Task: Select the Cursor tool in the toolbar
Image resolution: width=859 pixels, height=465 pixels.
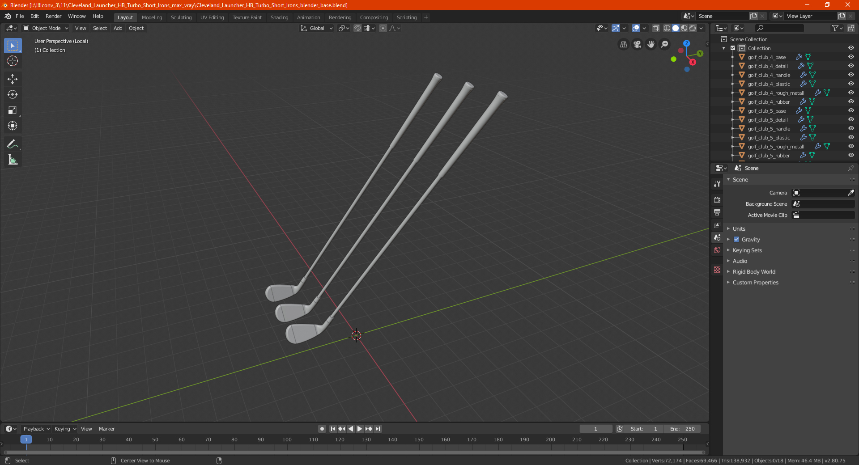Action: click(x=13, y=61)
